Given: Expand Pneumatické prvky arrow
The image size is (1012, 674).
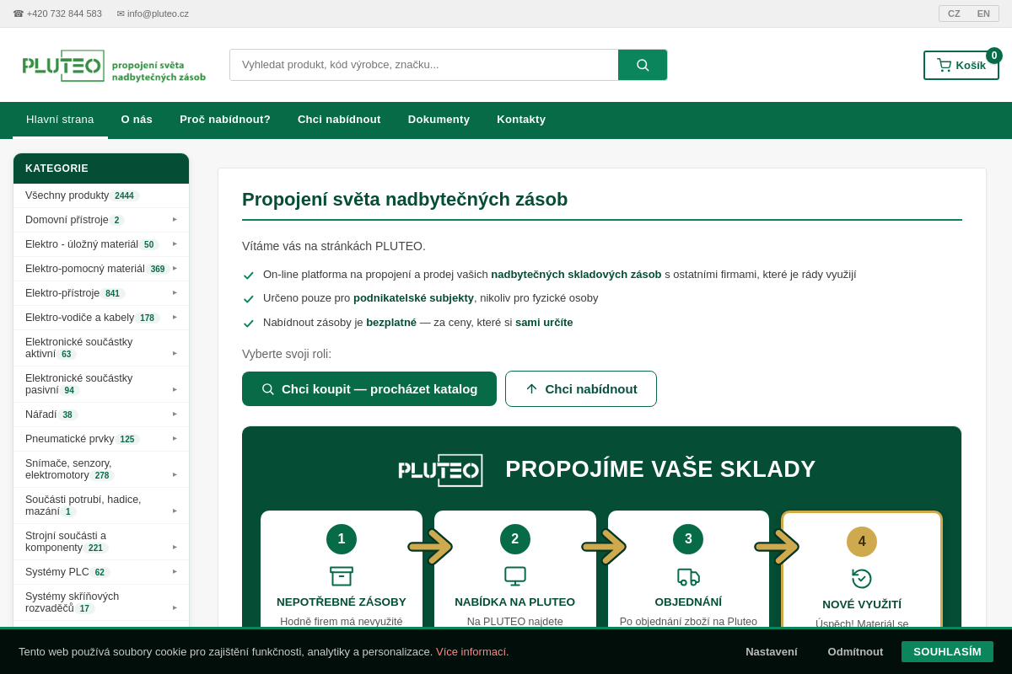Looking at the screenshot, I should [x=175, y=438].
